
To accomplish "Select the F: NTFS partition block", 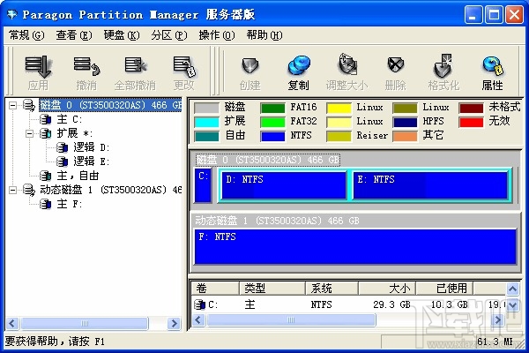I will [x=355, y=246].
